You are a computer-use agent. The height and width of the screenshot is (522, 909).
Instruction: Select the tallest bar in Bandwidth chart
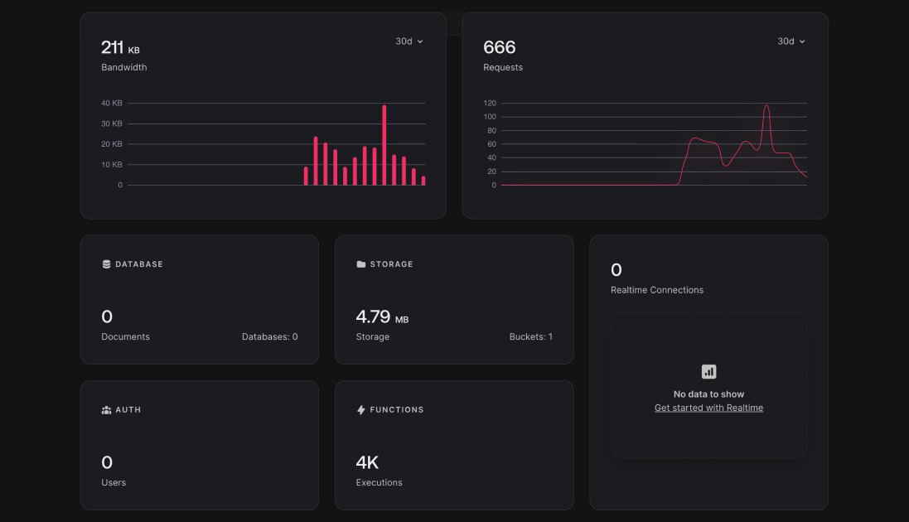point(384,145)
